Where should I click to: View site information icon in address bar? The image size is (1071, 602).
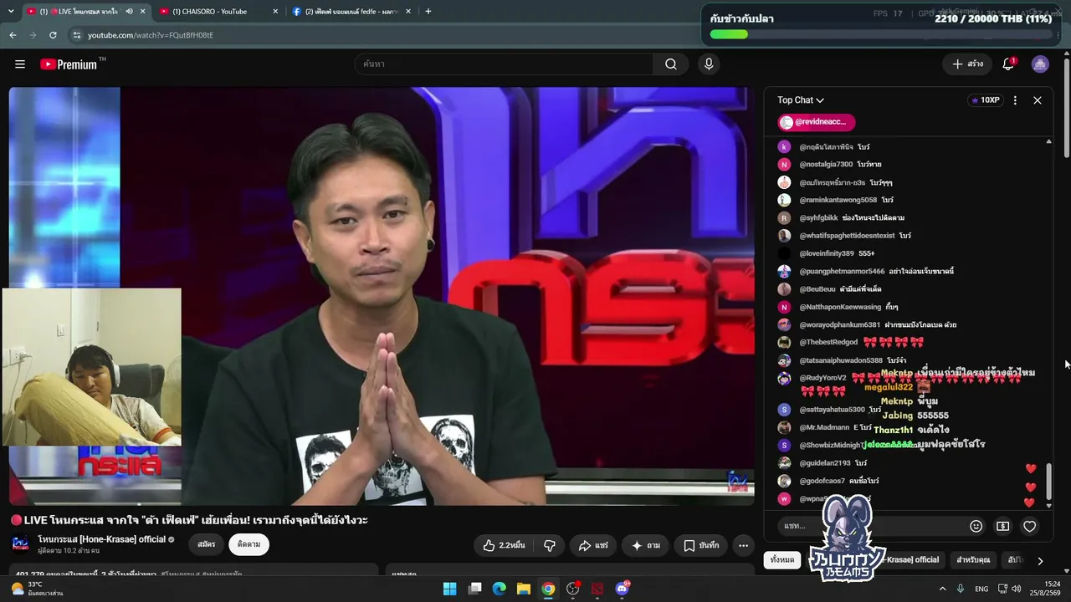77,35
